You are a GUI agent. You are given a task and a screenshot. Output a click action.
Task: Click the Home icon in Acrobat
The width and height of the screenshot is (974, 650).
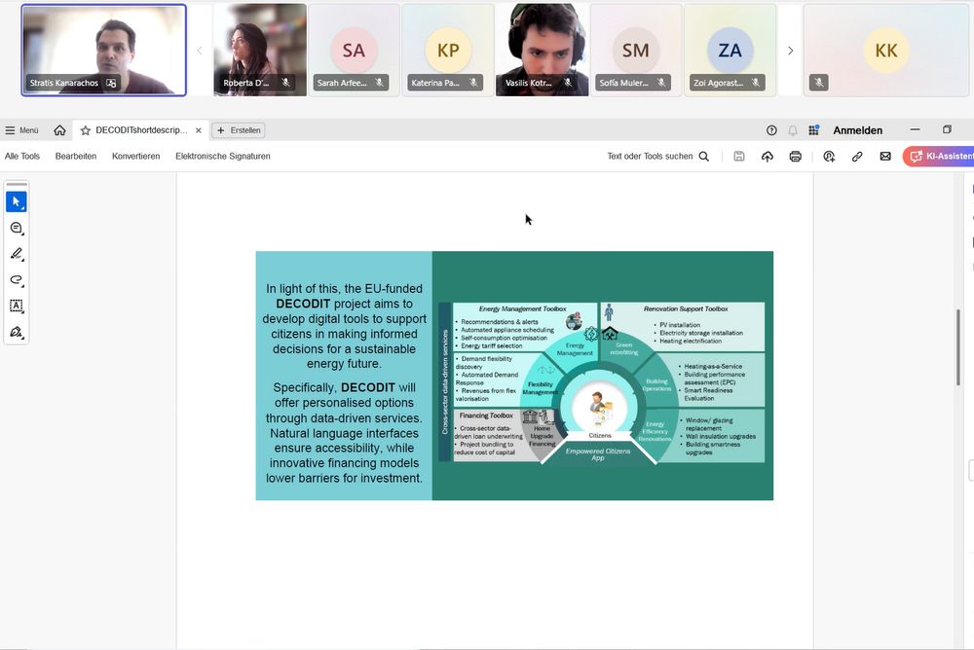[59, 130]
